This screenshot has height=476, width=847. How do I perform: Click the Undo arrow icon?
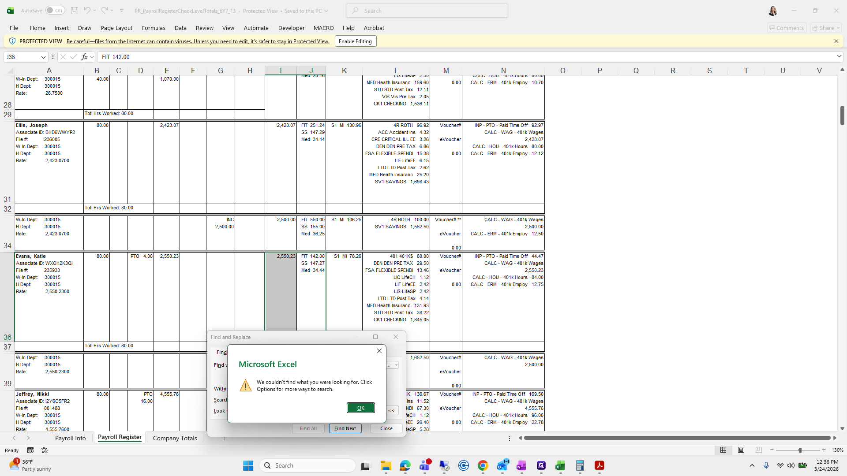point(87,11)
